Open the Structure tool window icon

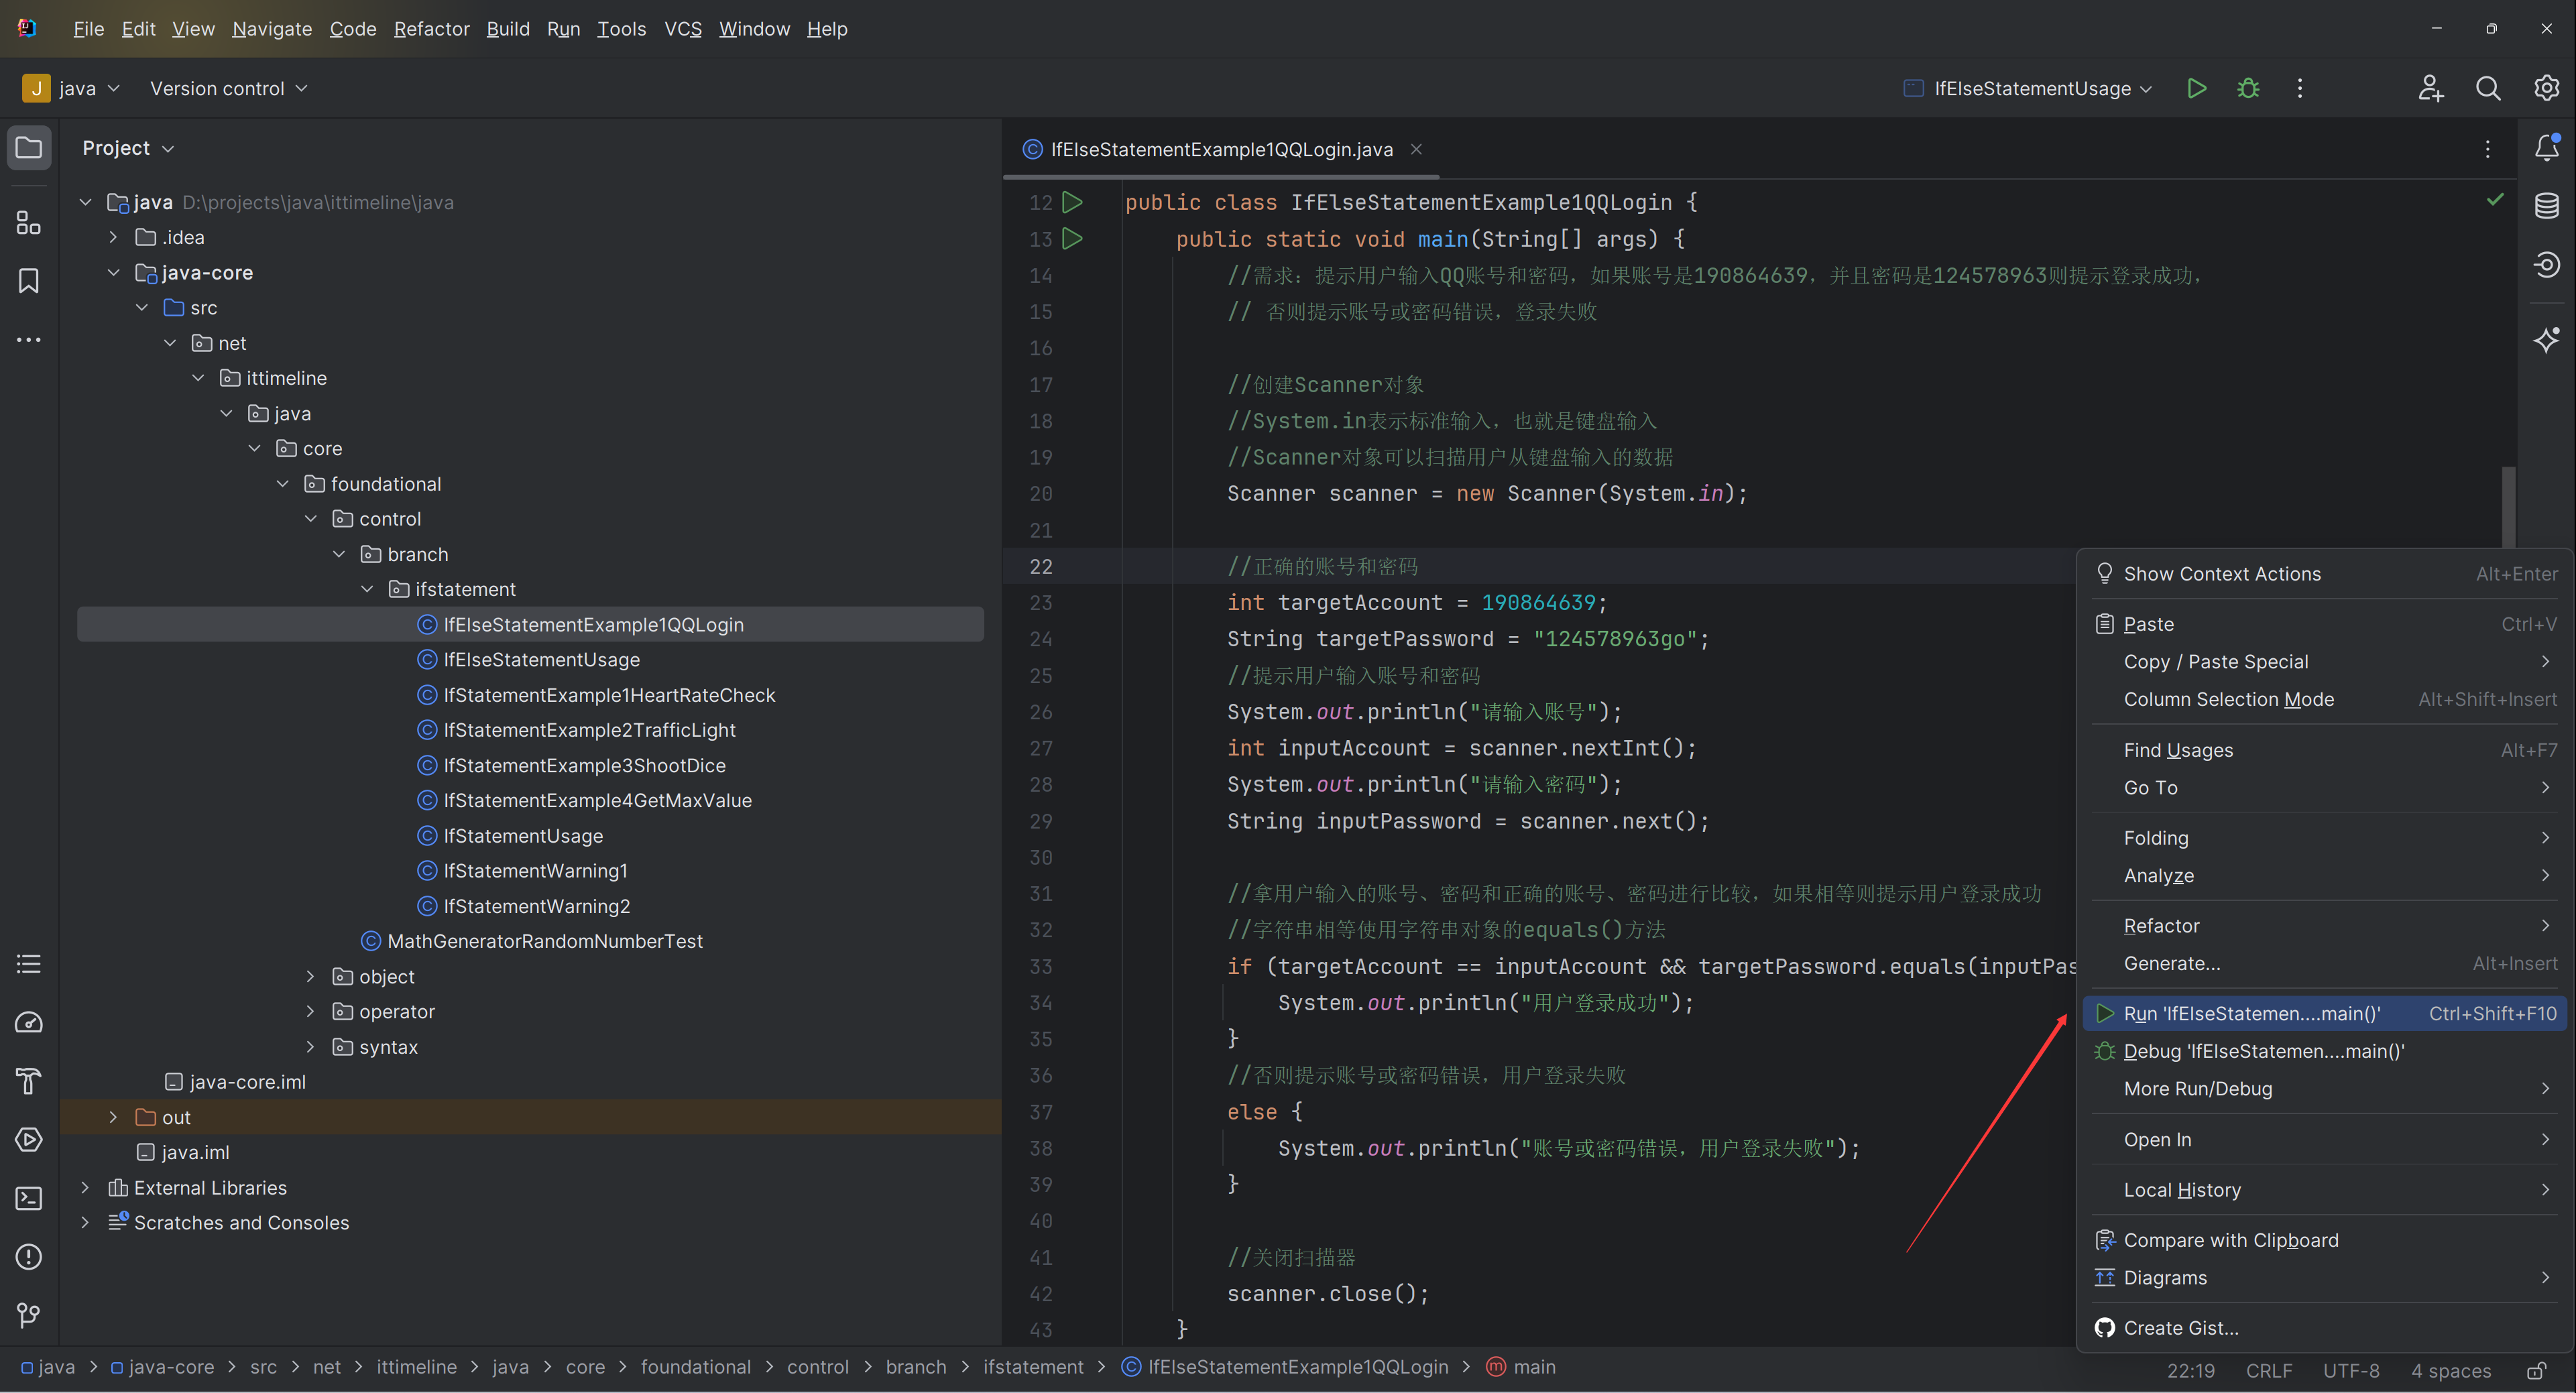[x=29, y=222]
